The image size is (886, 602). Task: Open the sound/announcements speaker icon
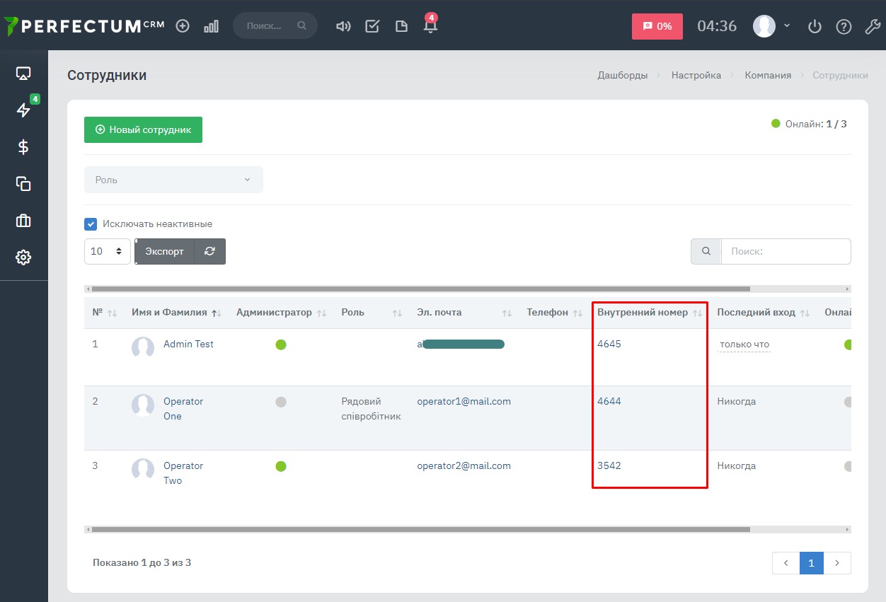coord(343,27)
